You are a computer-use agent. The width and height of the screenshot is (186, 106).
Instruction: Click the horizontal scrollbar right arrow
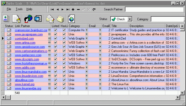178,97
